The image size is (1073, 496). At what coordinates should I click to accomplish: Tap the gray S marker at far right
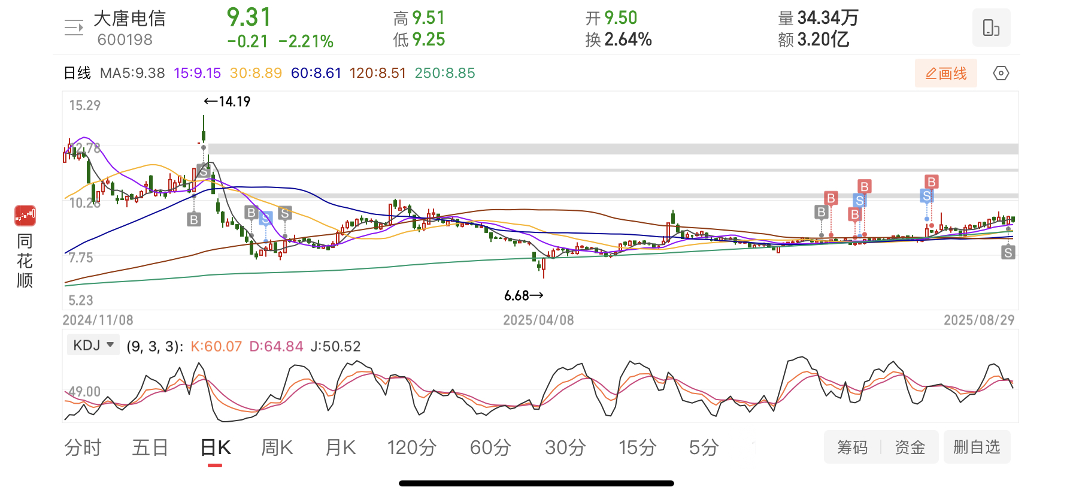click(x=1008, y=253)
